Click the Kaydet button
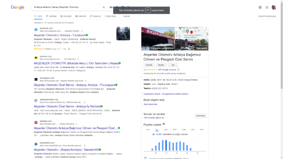 [161, 65]
